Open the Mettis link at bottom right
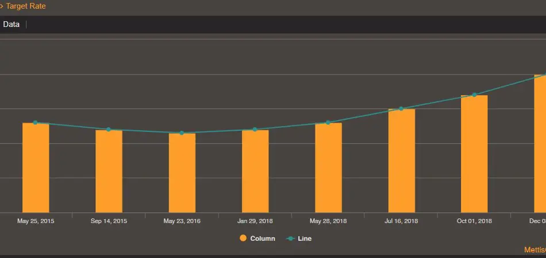Viewport: 546px width, 258px height. pyautogui.click(x=535, y=250)
